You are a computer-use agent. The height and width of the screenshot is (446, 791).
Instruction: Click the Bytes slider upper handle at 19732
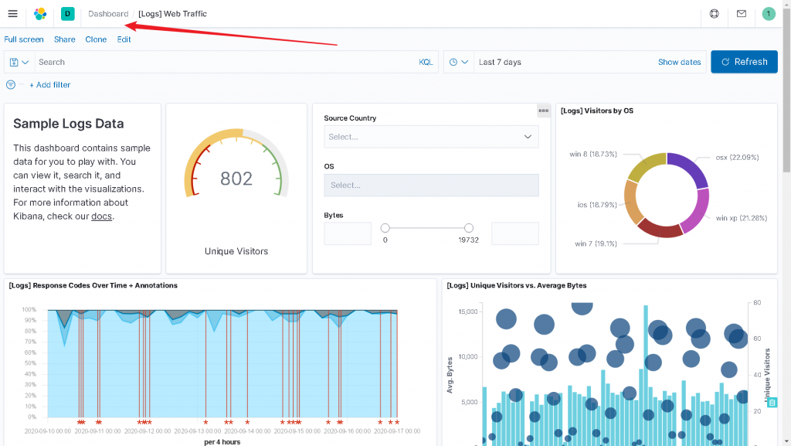tap(469, 228)
